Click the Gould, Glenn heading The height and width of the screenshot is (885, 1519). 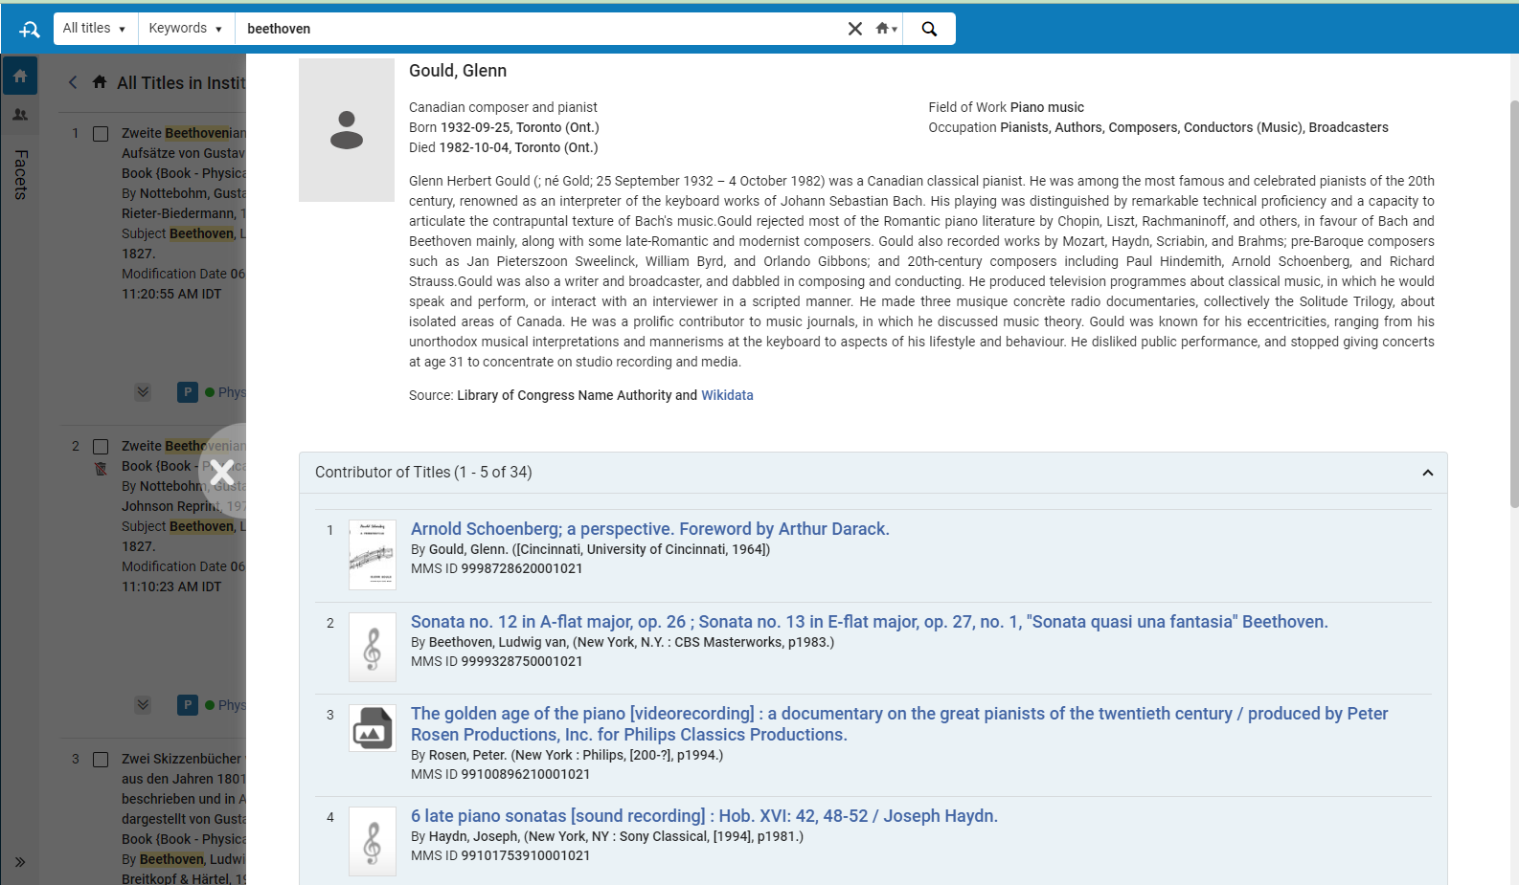(458, 71)
